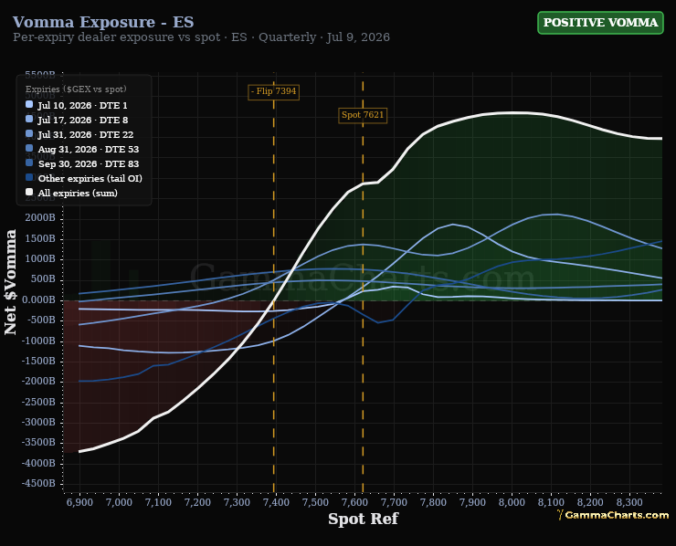Click the Net $Vomma axis label

[x=10, y=282]
